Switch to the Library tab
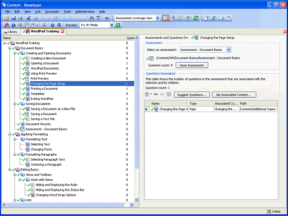 click(11, 32)
